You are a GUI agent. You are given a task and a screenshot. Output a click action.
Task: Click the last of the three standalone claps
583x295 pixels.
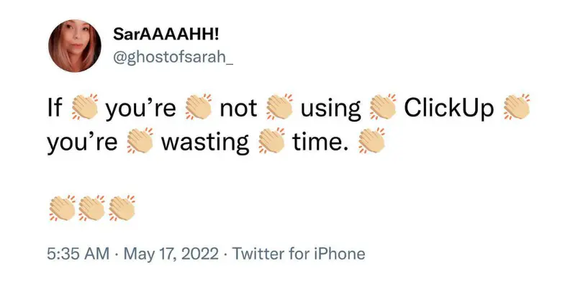click(120, 208)
